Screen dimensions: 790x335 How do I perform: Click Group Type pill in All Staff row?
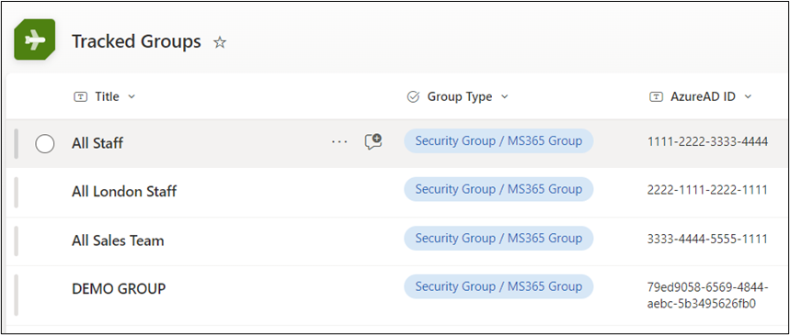(x=498, y=141)
